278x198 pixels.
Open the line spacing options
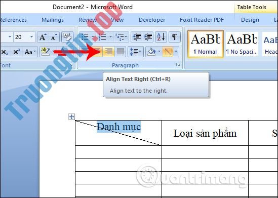pyautogui.click(x=136, y=52)
